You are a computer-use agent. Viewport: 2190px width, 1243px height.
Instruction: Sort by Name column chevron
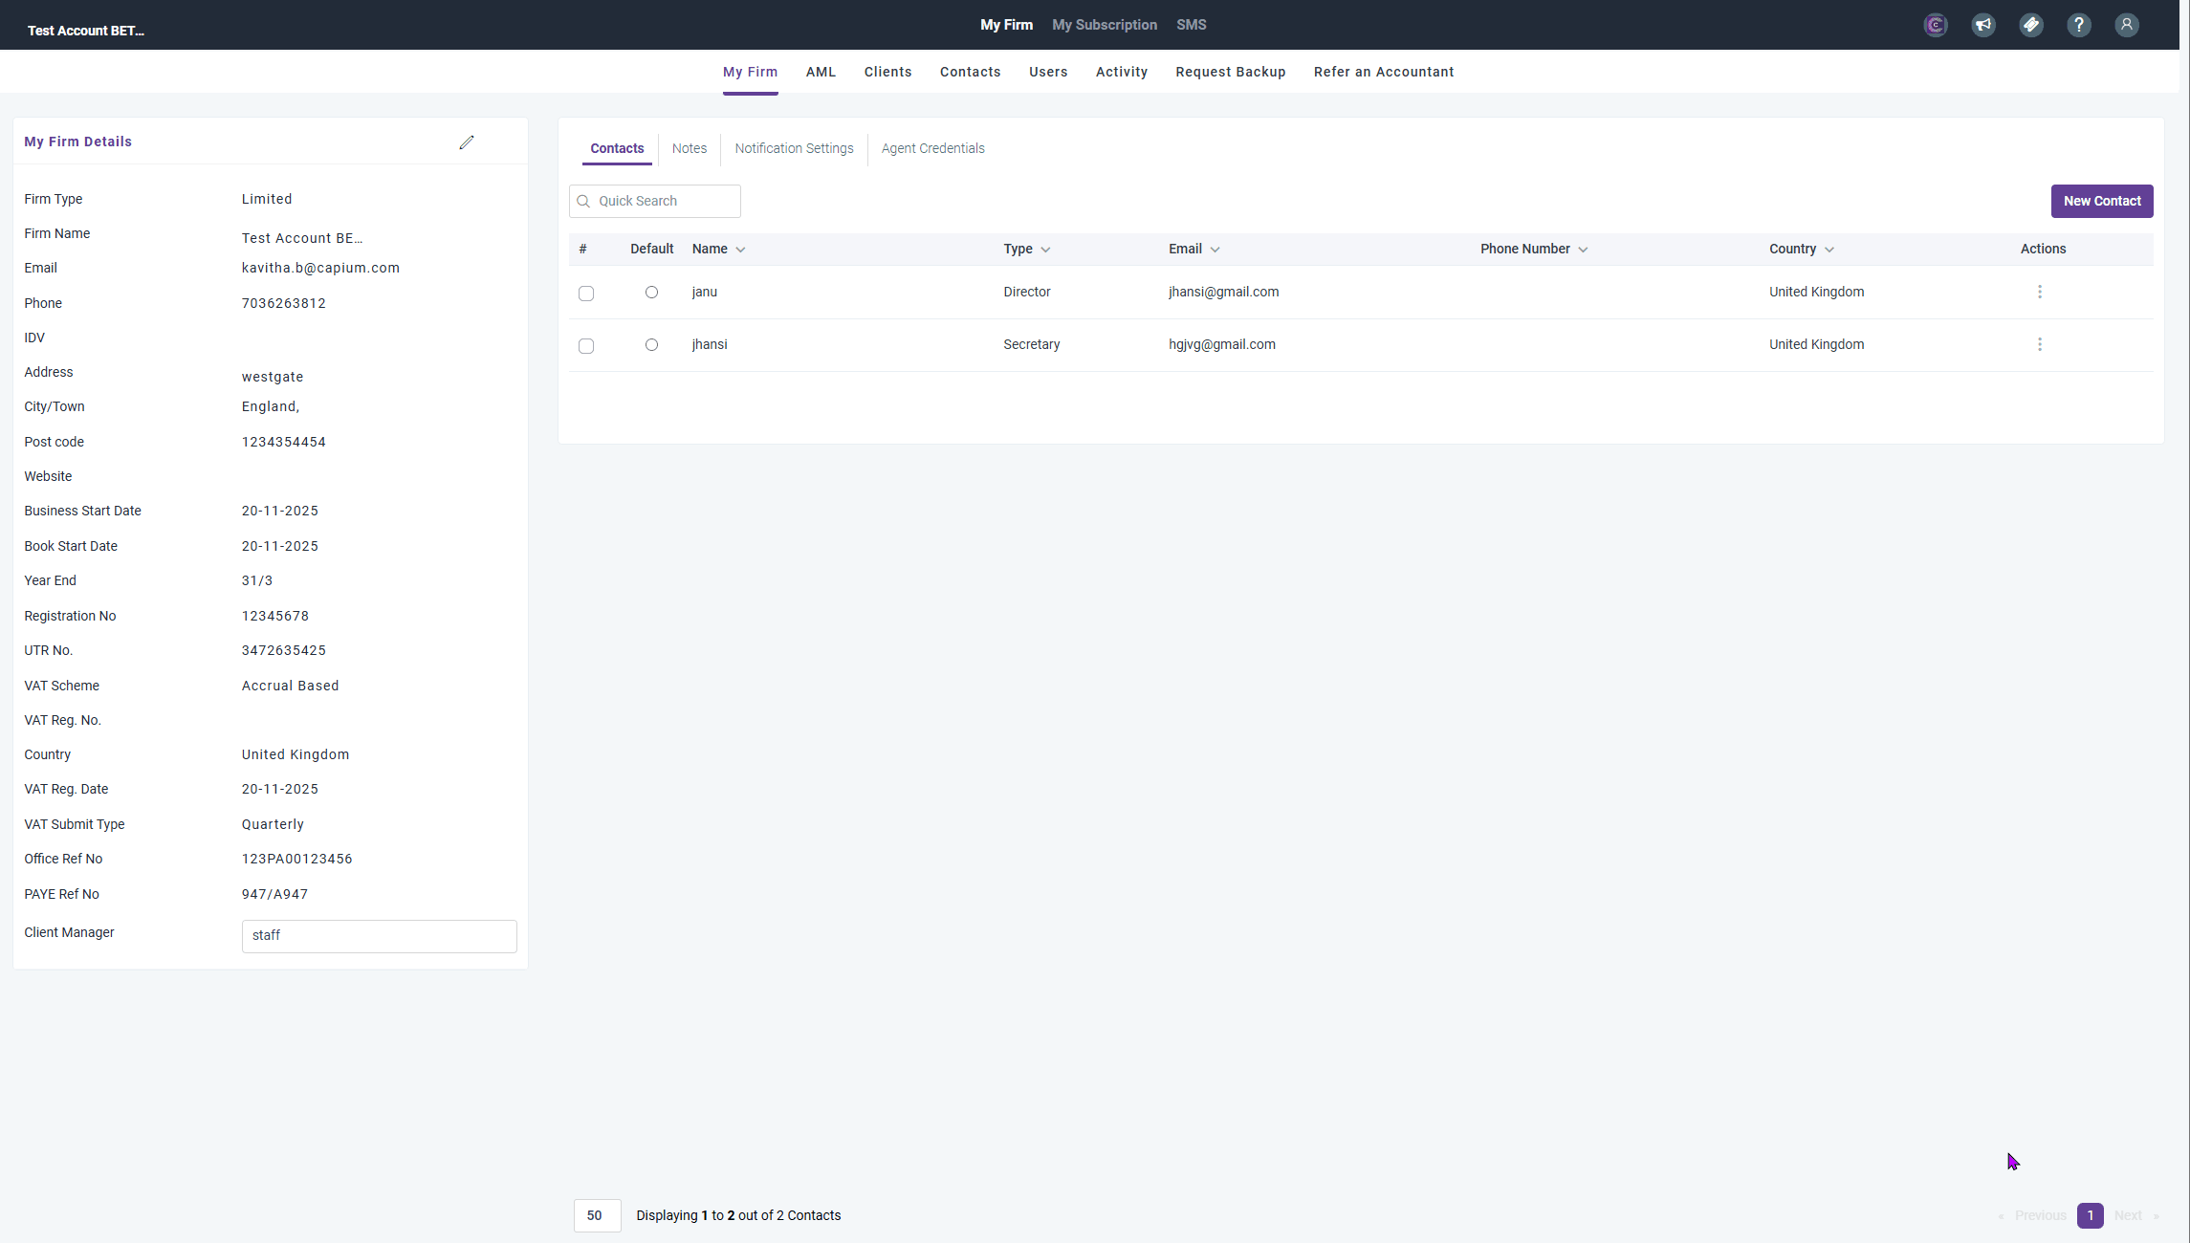[x=740, y=250]
